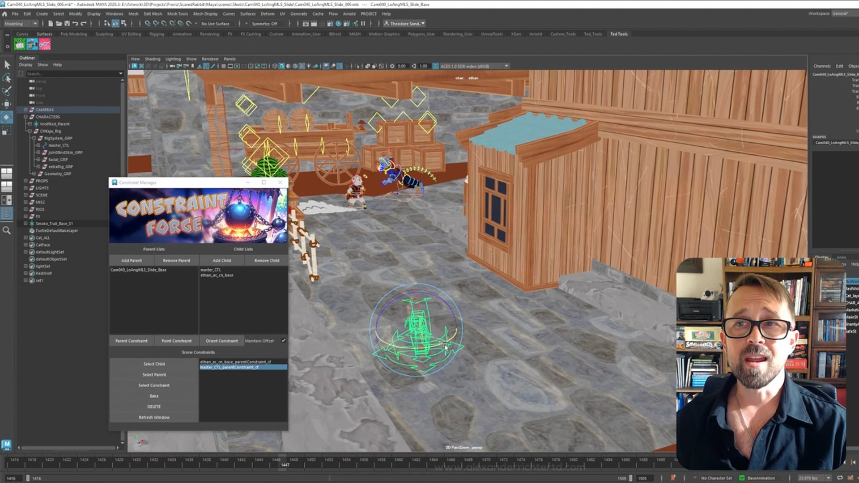
Task: Click the Bake button in Constraint Manager
Action: pyautogui.click(x=154, y=396)
